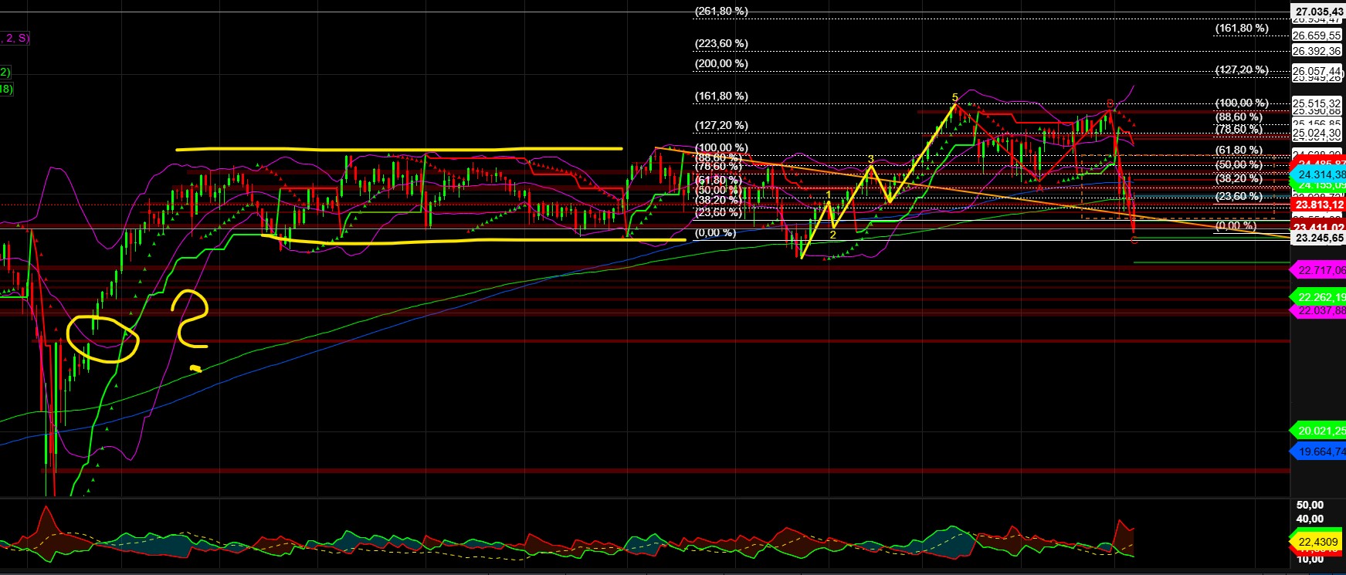Click the (161,80 %) label beside price 26.659,55
The height and width of the screenshot is (575, 1346).
(x=1242, y=29)
